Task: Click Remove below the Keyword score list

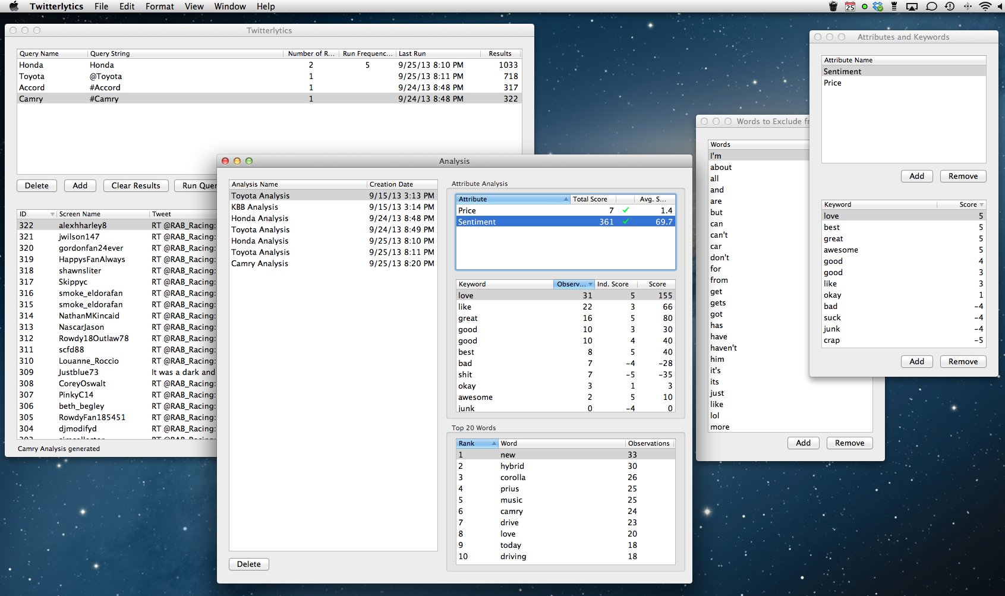Action: pos(963,361)
